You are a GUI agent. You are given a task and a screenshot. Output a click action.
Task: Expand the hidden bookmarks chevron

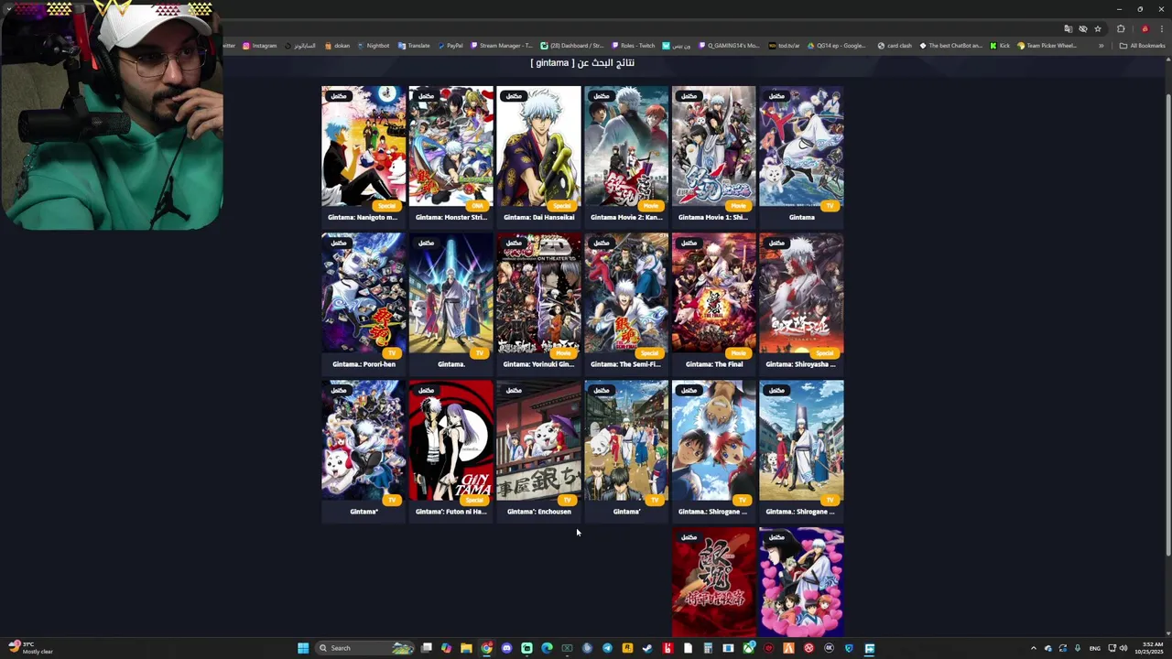(x=1101, y=46)
